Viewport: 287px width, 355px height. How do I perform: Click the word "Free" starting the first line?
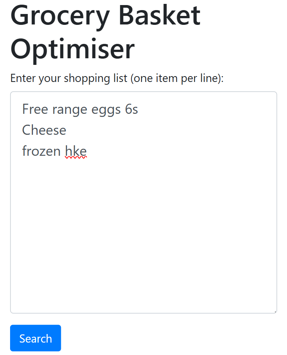[x=33, y=109]
